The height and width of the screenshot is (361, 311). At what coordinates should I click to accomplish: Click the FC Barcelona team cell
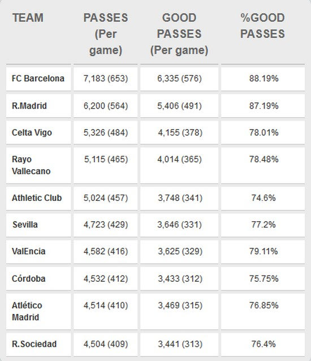38,79
